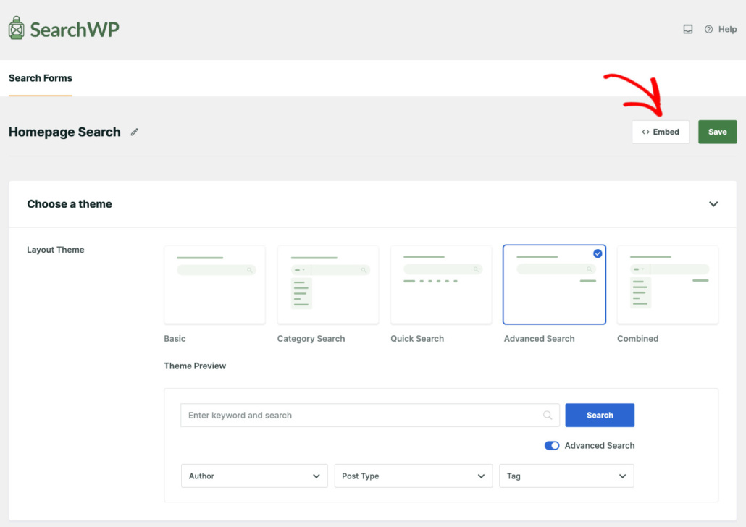Click the Combined theme caption

pos(637,339)
